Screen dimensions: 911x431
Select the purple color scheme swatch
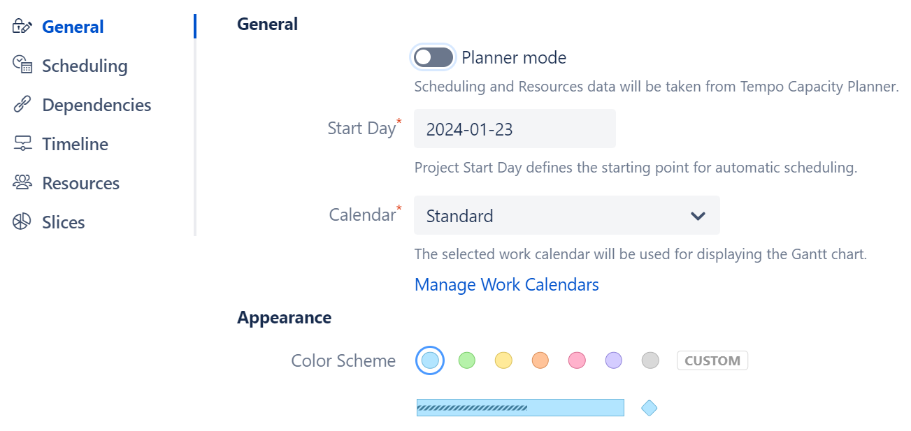point(612,360)
